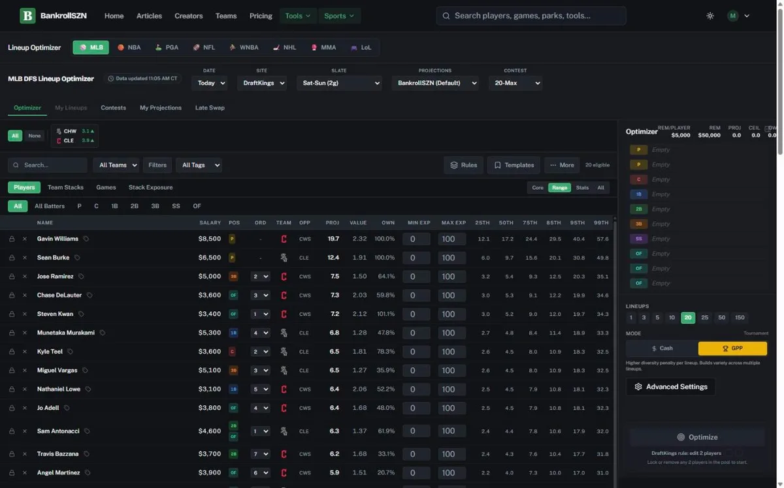Select All games toggle
Viewport: 784px width, 488px height.
[x=14, y=136]
